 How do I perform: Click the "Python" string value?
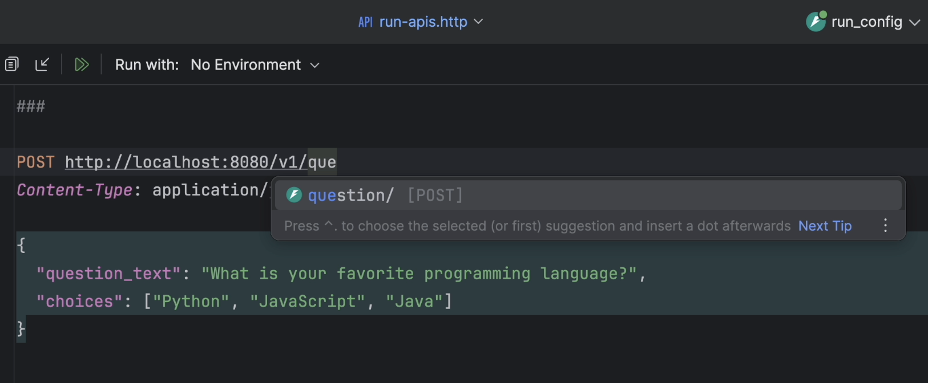(191, 301)
